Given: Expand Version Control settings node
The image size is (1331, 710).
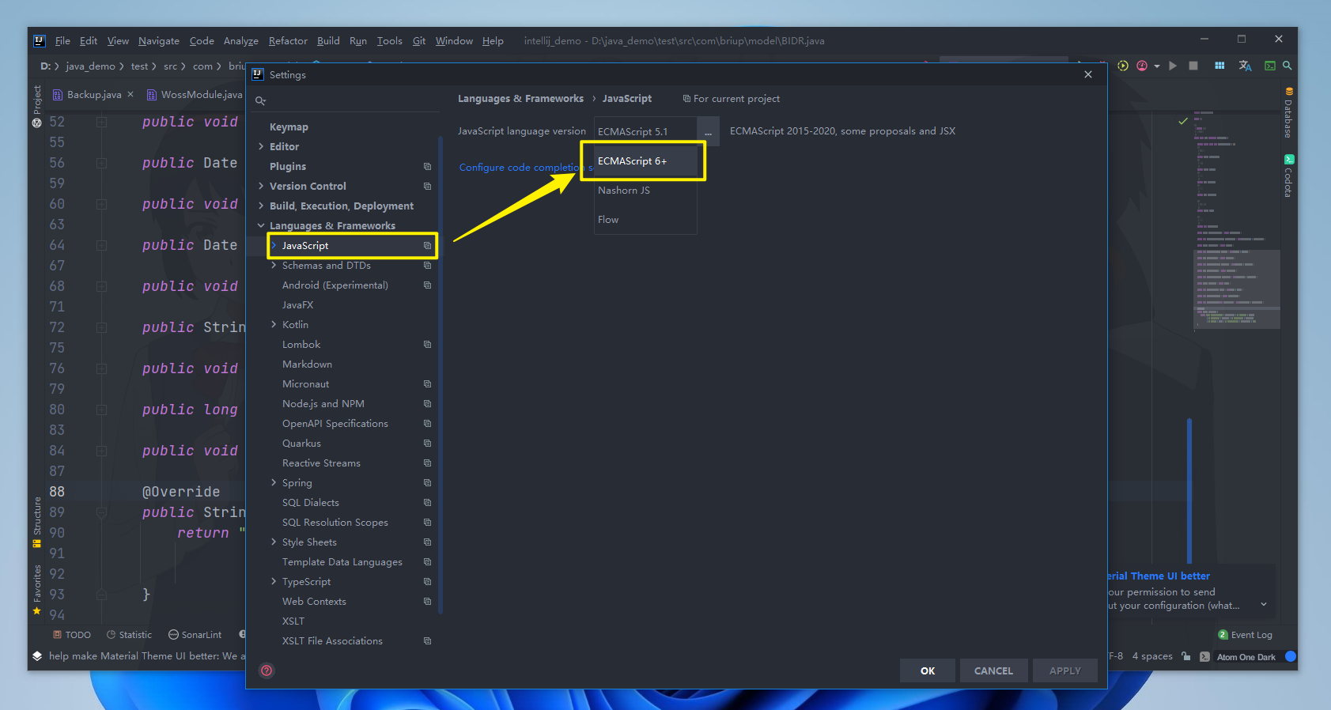Looking at the screenshot, I should (x=261, y=186).
